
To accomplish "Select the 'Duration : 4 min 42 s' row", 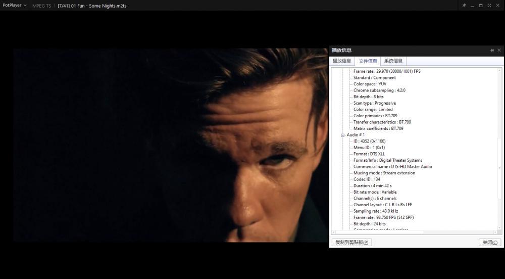I will (373, 185).
